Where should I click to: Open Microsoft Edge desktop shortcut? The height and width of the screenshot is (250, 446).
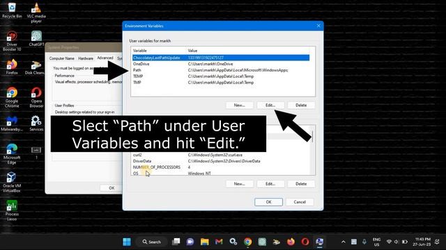12,154
